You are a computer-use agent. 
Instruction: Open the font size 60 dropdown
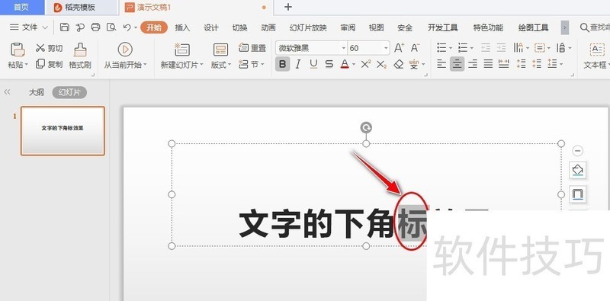coord(386,48)
